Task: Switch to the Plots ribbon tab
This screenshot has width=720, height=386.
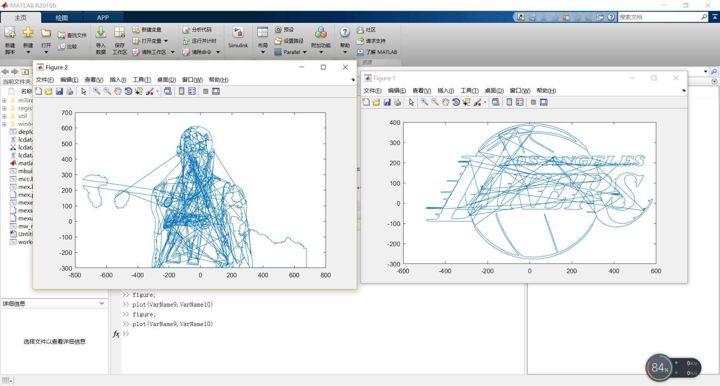Action: tap(62, 18)
